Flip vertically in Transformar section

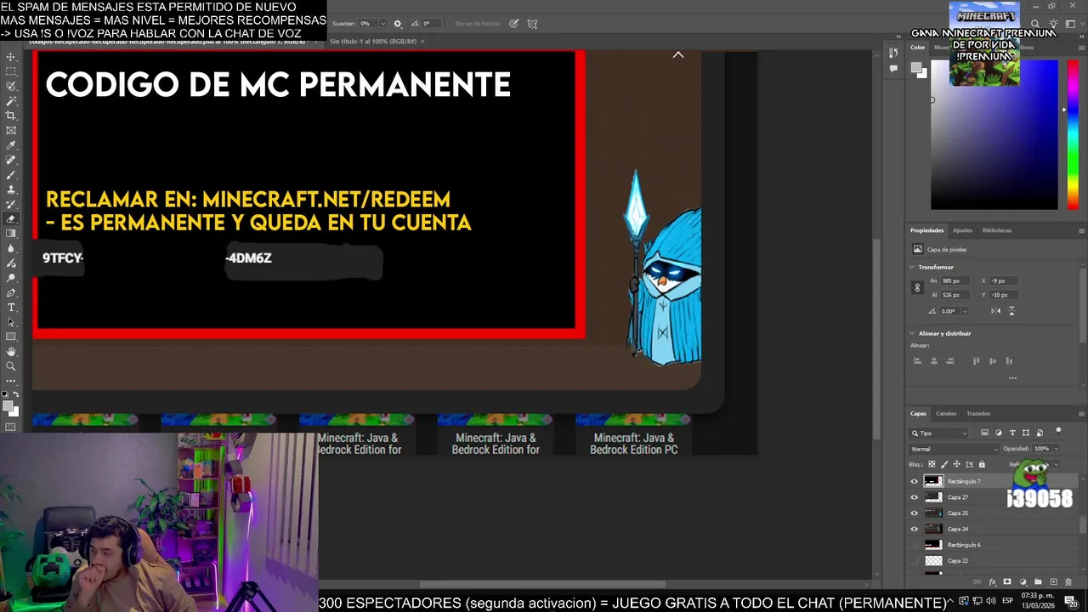point(1011,311)
